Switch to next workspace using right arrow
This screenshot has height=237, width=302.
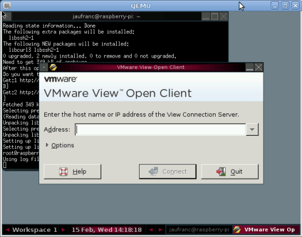[63, 230]
